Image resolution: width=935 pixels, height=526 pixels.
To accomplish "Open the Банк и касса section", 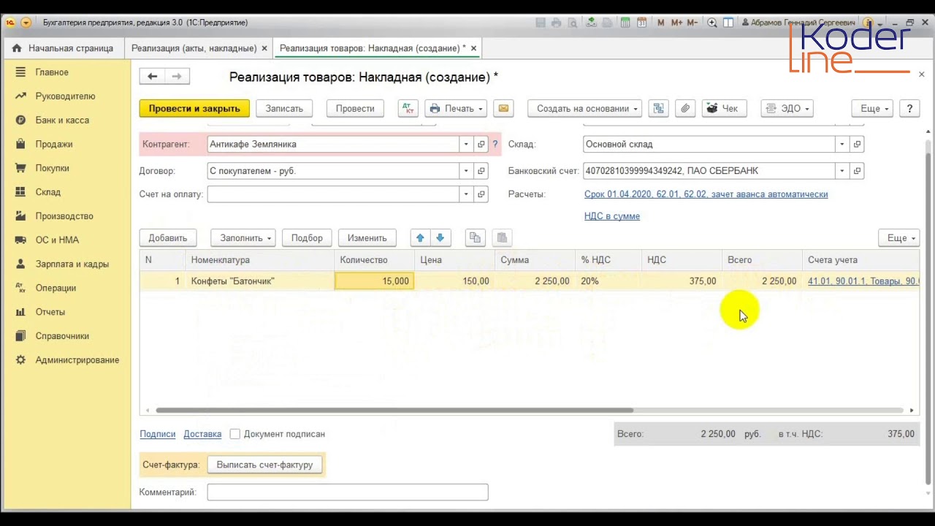I will click(x=62, y=120).
